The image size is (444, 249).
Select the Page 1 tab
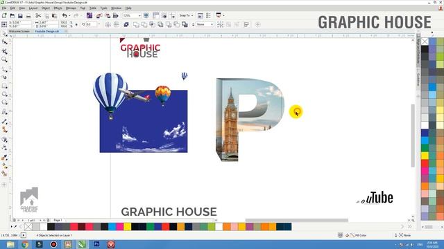[x=58, y=220]
